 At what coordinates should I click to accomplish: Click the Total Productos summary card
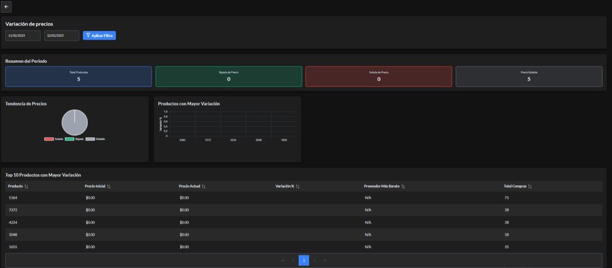point(78,76)
